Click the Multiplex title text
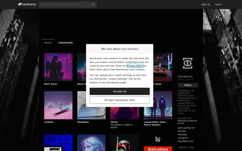The width and height of the screenshot is (242, 151). pyautogui.click(x=83, y=122)
